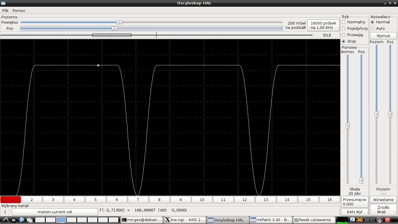This screenshot has width=398, height=224.
Task: Click Oscyloskop HAL taskbar entry
Action: pyautogui.click(x=228, y=220)
